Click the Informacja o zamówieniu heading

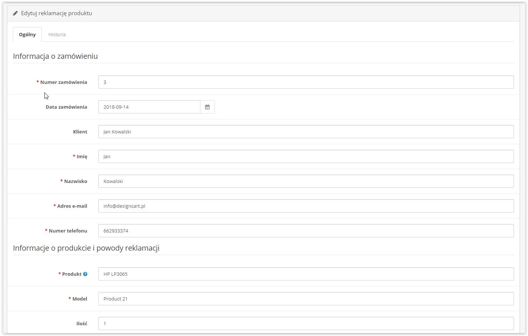55,56
